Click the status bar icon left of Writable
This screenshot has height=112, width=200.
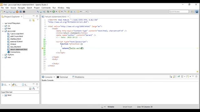coord(102,107)
